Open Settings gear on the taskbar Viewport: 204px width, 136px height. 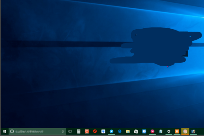pyautogui.click(x=169, y=131)
